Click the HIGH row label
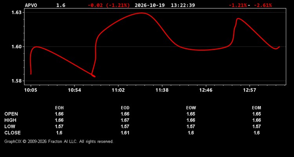 [x=10, y=120]
